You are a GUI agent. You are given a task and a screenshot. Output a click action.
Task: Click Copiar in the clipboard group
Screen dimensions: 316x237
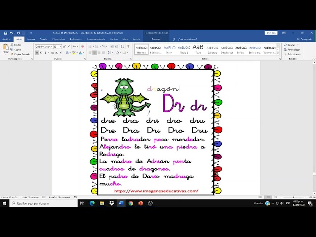[16, 49]
